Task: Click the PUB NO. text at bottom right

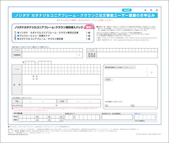Action: pos(149,134)
